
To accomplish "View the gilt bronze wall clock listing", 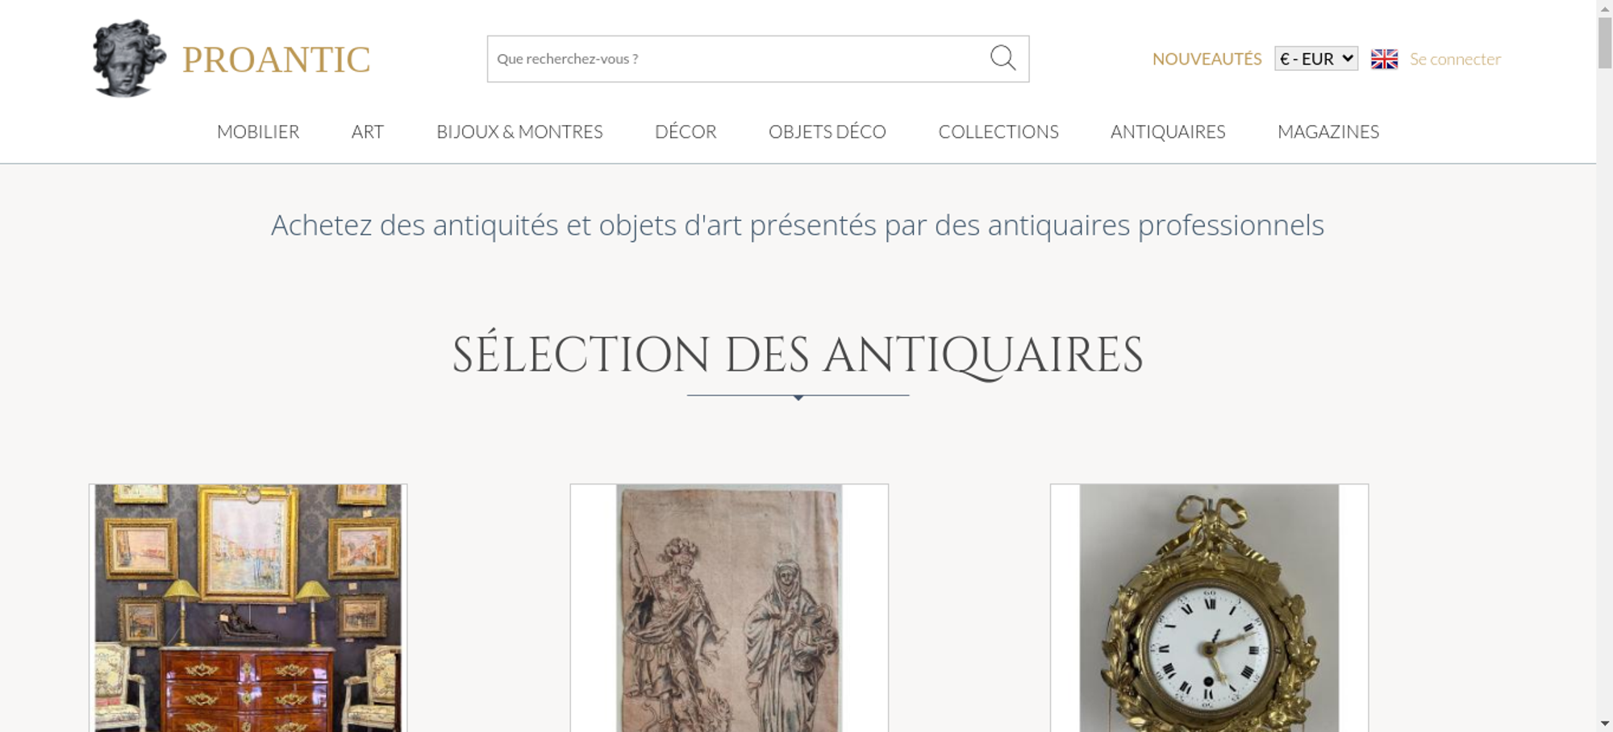I will 1209,608.
